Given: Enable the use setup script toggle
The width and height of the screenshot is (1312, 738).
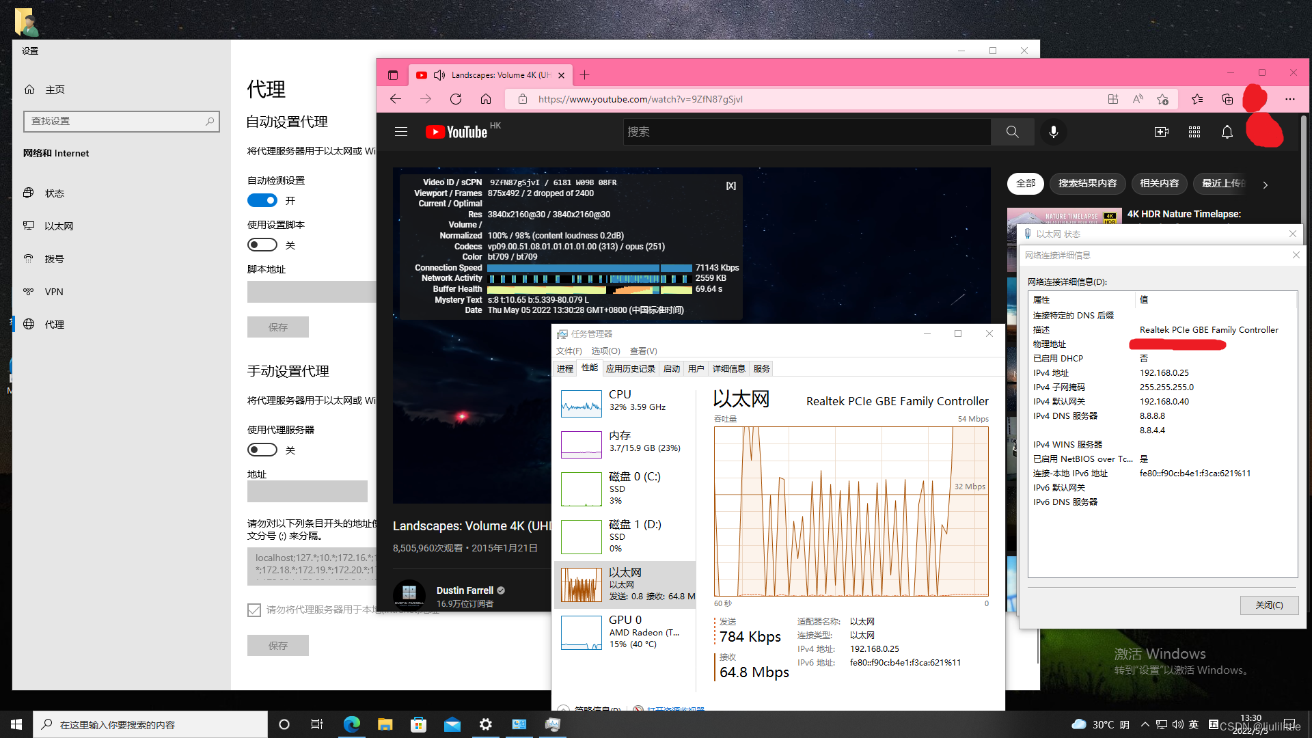Looking at the screenshot, I should tap(262, 245).
